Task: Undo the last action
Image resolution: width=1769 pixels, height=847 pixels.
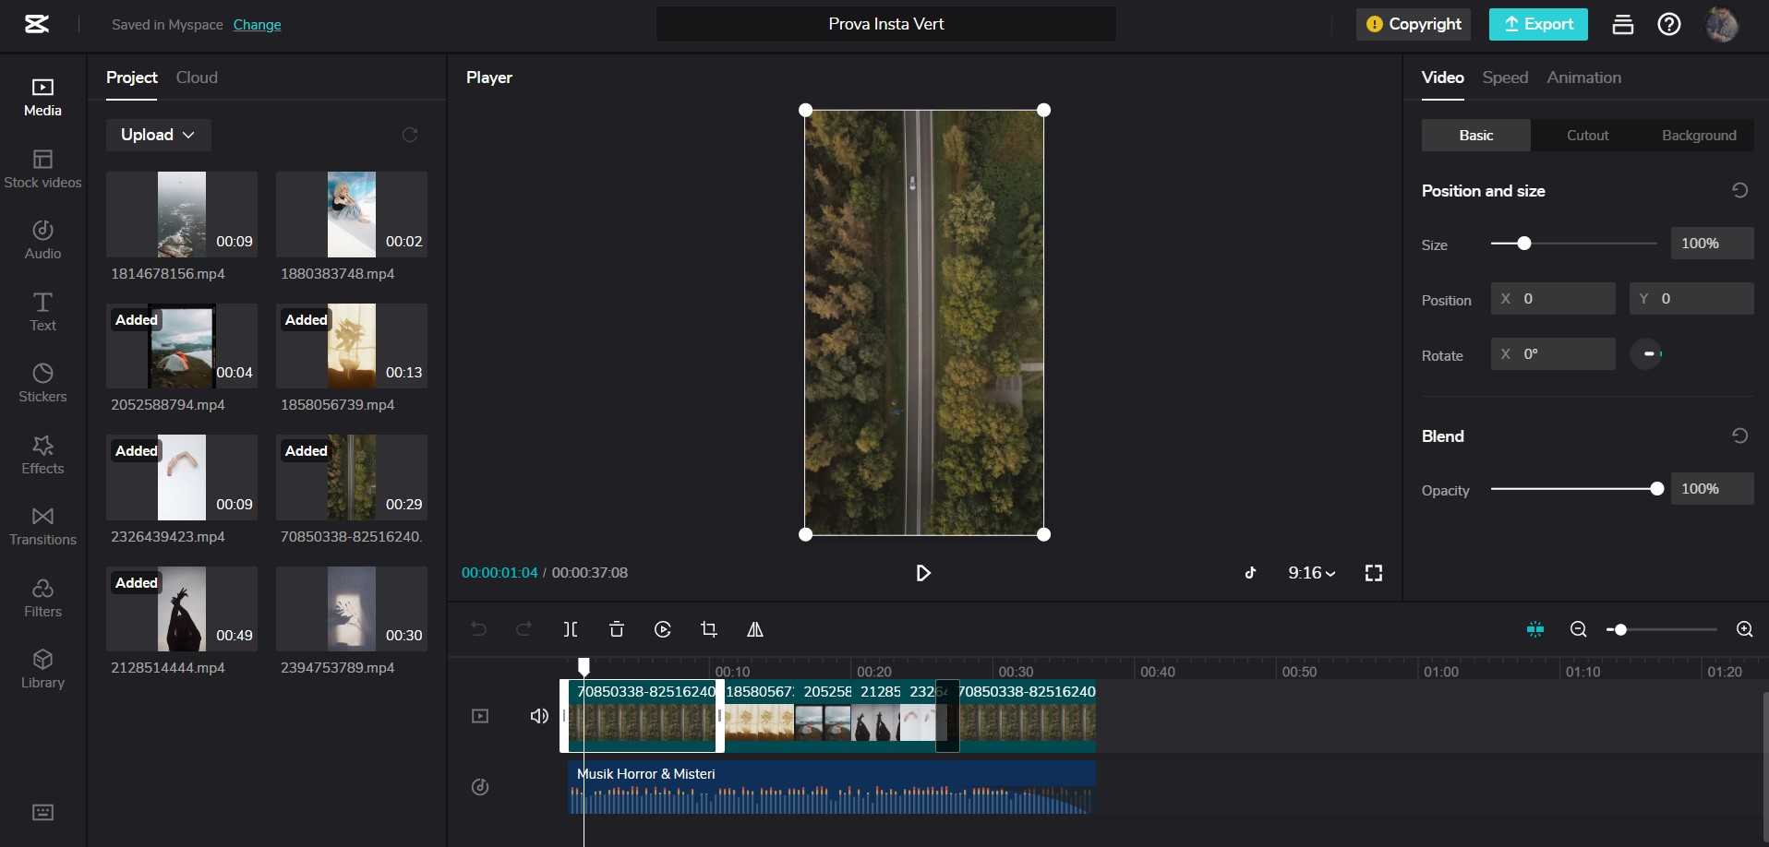Action: click(x=478, y=629)
